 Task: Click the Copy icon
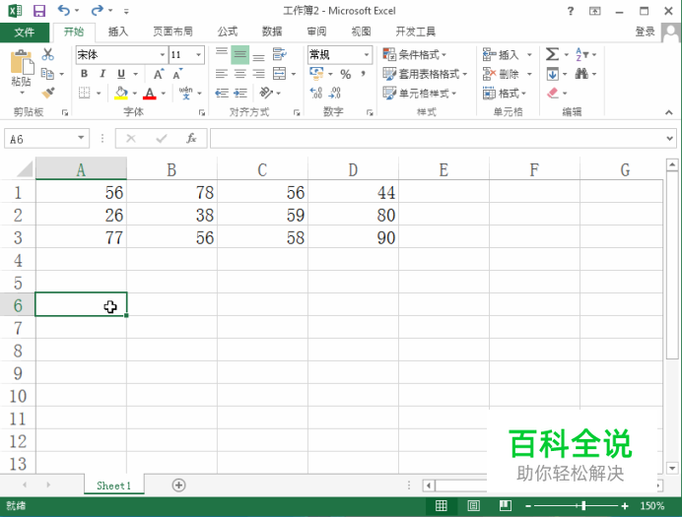coord(47,74)
